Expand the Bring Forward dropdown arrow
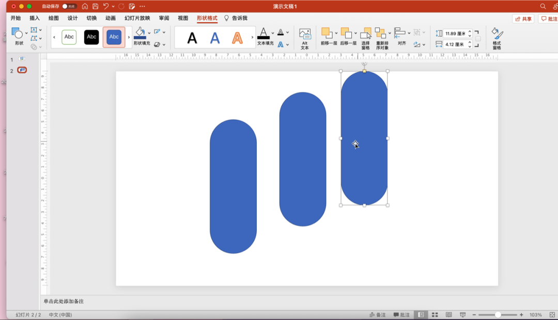This screenshot has height=320, width=558. coord(336,34)
